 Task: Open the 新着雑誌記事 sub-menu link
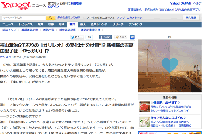pyautogui.click(x=67, y=30)
